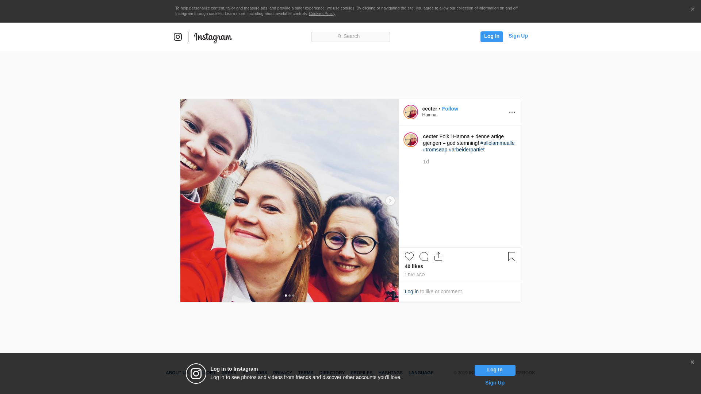Go to next photo in carousel
Screen dimensions: 701x394
(x=390, y=201)
